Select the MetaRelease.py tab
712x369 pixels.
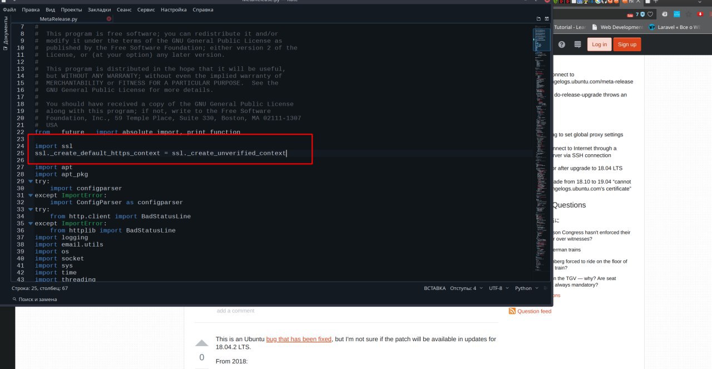(58, 19)
